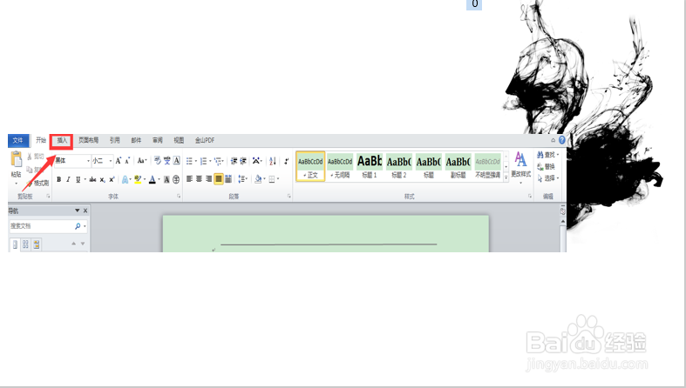
Task: Apply strikethrough with the abc icon
Action: [92, 179]
